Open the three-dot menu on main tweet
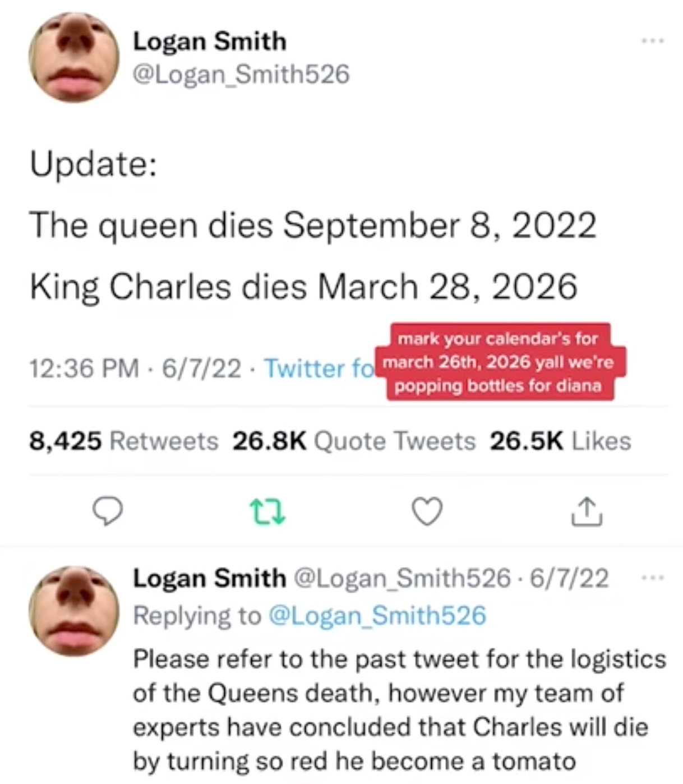 pos(653,41)
